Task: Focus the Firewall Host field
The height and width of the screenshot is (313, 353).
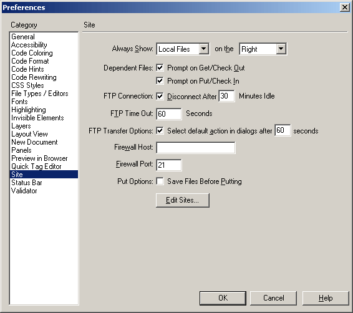Action: click(196, 148)
